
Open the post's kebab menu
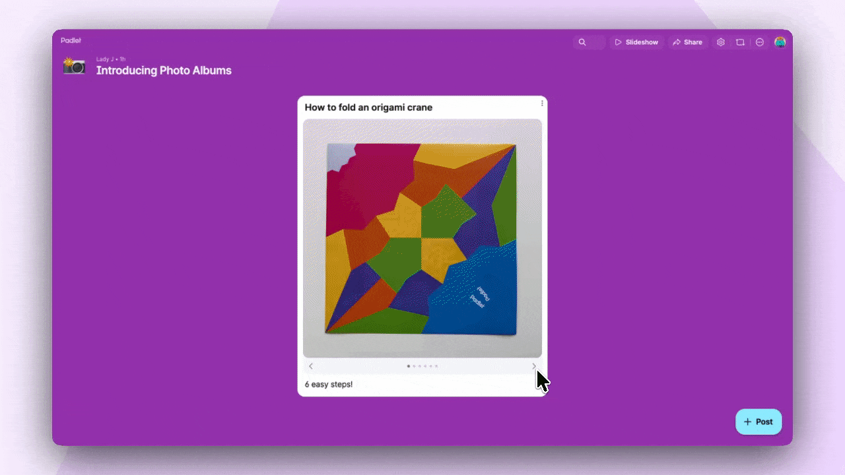point(541,103)
